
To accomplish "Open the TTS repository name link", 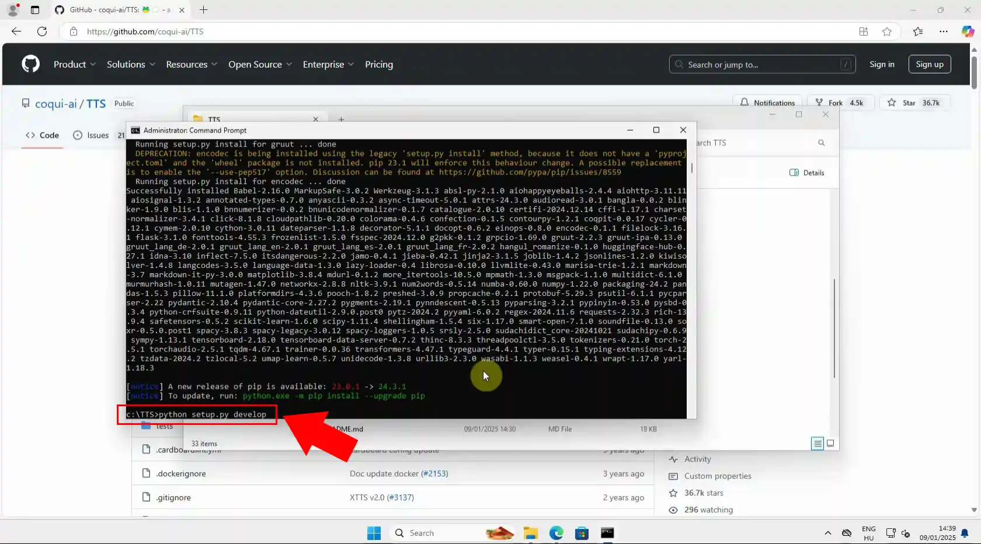I will [96, 103].
